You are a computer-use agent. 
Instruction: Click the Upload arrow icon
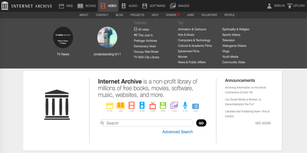pyautogui.click(x=290, y=6)
